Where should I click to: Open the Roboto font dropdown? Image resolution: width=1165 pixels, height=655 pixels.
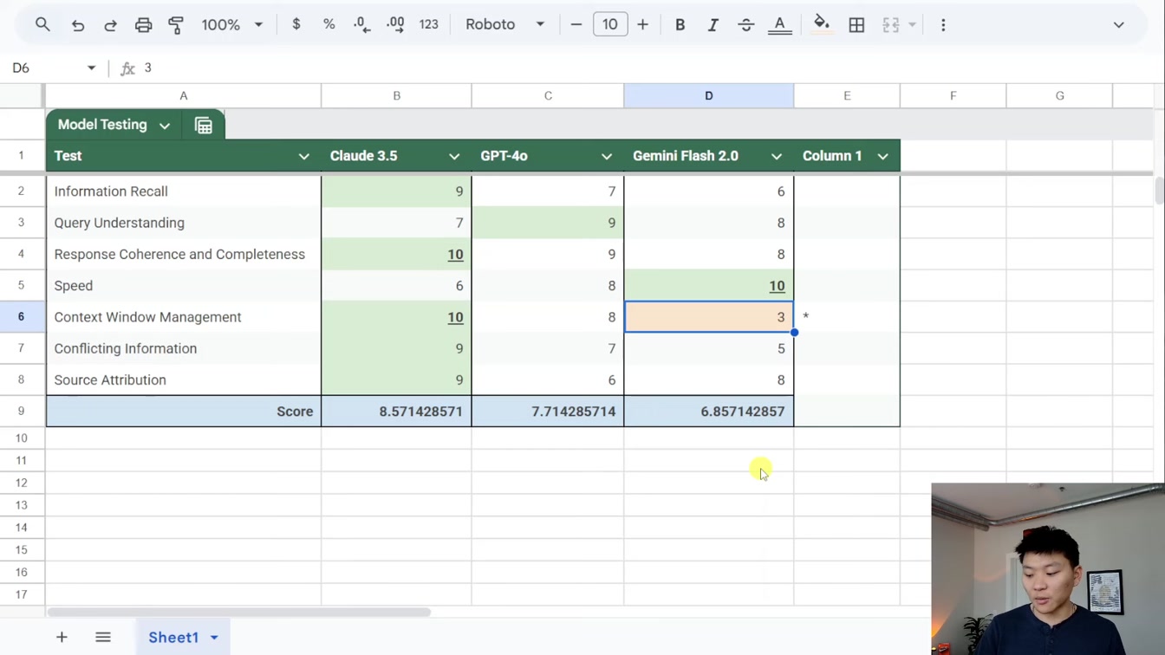(504, 25)
